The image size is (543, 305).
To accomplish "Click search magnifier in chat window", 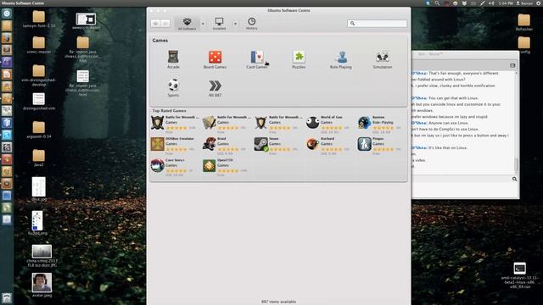I will pos(514,179).
